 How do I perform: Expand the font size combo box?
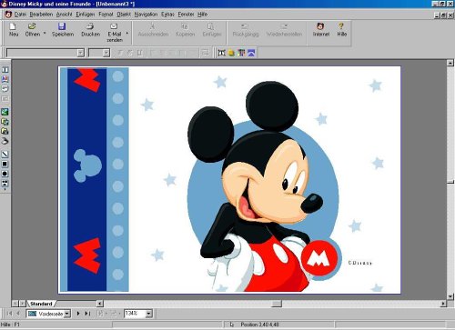(106, 53)
